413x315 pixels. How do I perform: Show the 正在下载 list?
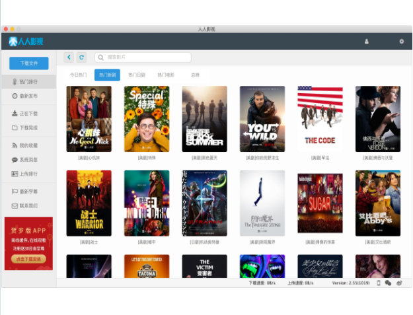coord(28,114)
